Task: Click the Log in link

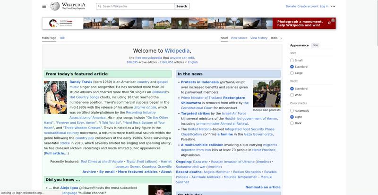Action: point(324,6)
